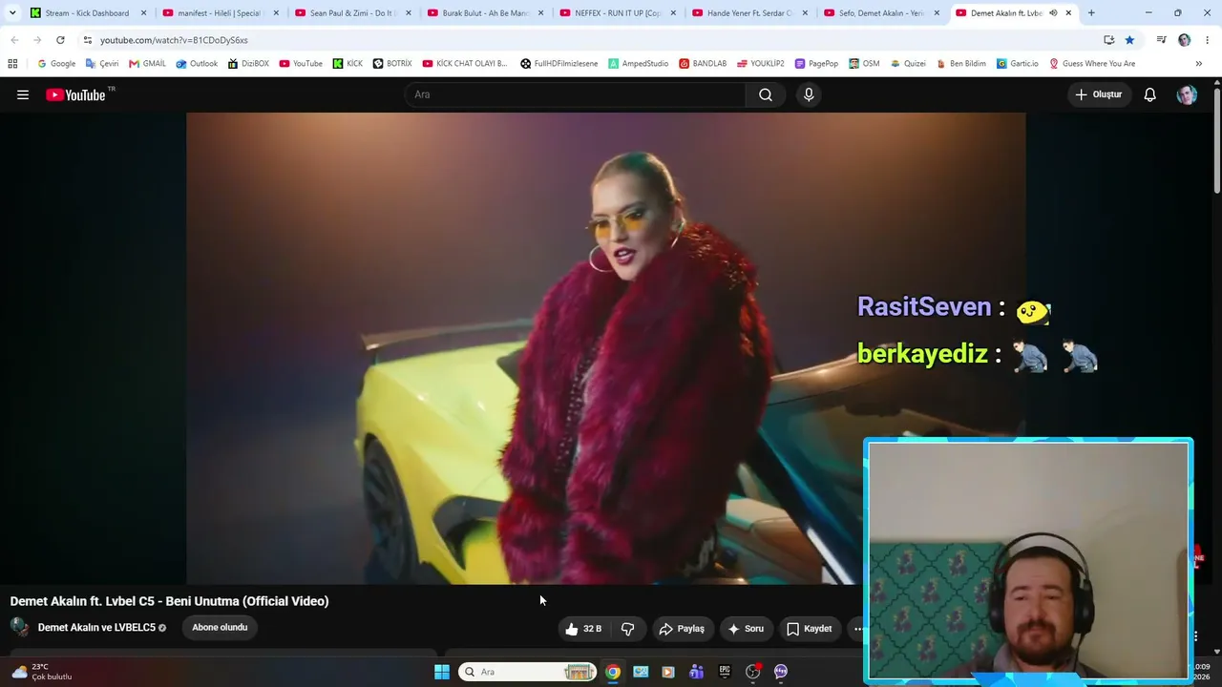The width and height of the screenshot is (1222, 687).
Task: Click the Oluştur create button
Action: (x=1099, y=94)
